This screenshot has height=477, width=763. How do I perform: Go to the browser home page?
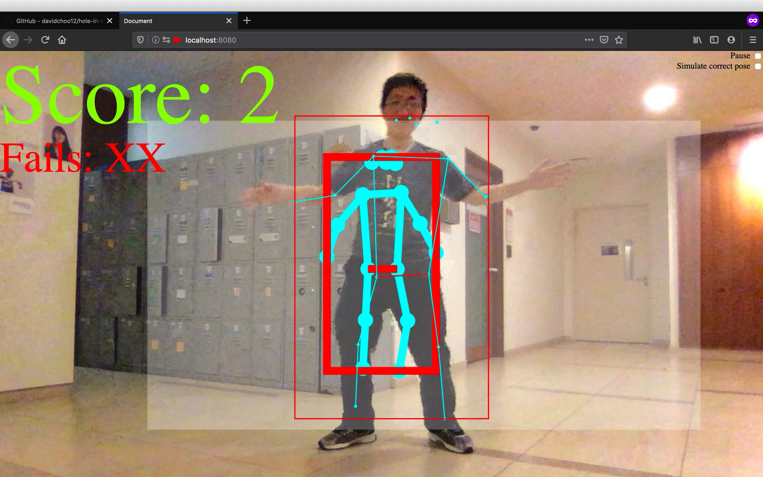click(x=62, y=40)
